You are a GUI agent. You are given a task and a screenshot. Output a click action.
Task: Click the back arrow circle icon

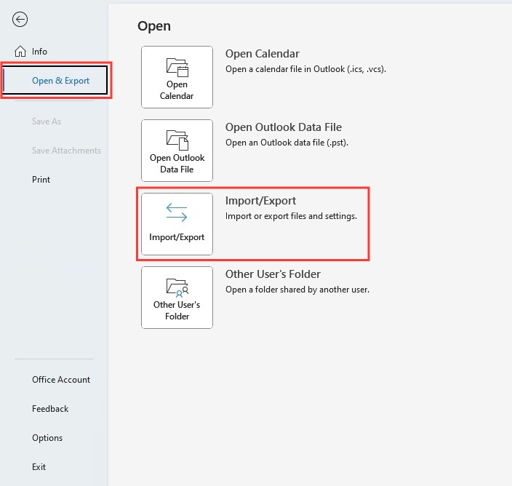pos(20,19)
